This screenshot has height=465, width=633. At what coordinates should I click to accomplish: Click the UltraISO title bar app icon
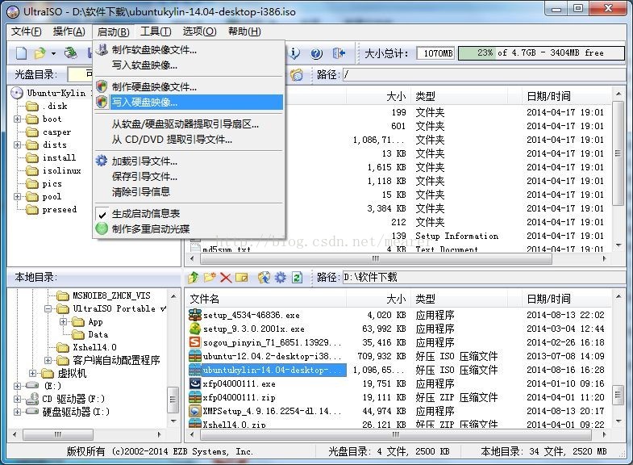13,12
